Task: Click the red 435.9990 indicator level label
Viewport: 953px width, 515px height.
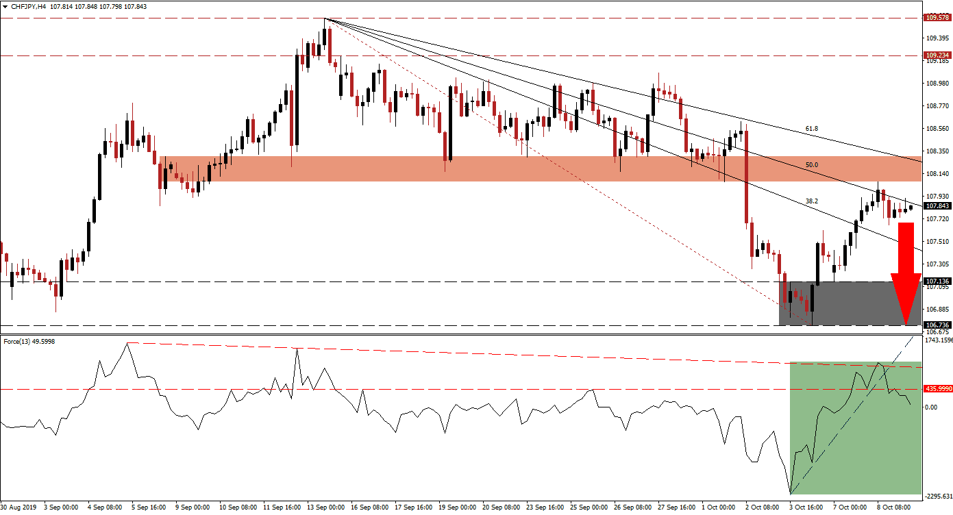Action: pyautogui.click(x=938, y=388)
